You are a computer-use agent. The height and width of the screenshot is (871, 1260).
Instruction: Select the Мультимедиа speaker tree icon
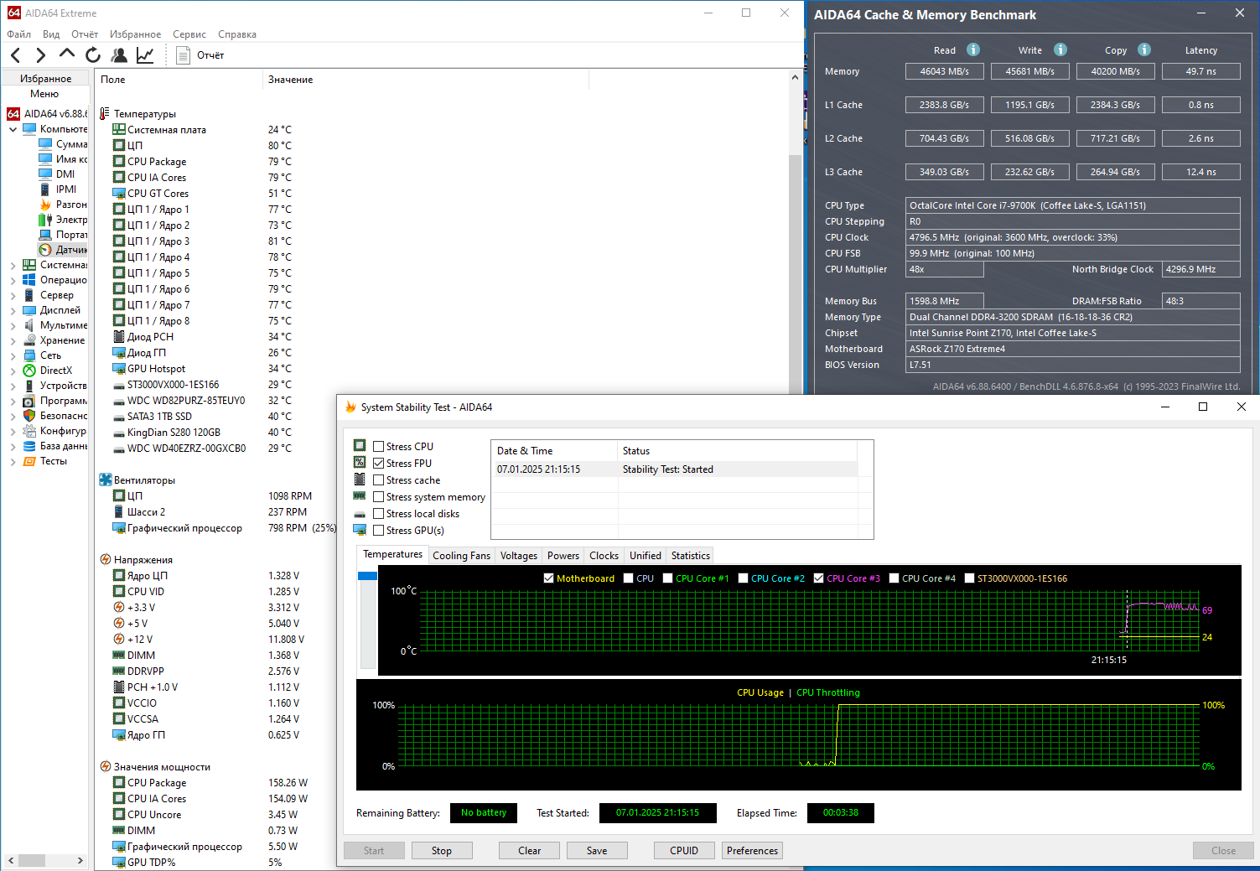click(29, 325)
